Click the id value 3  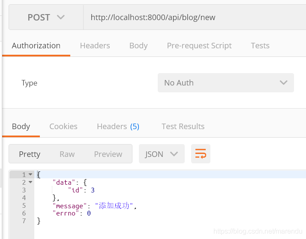93,190
